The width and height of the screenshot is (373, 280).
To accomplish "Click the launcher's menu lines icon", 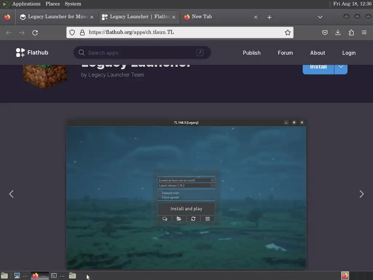I will point(207,219).
